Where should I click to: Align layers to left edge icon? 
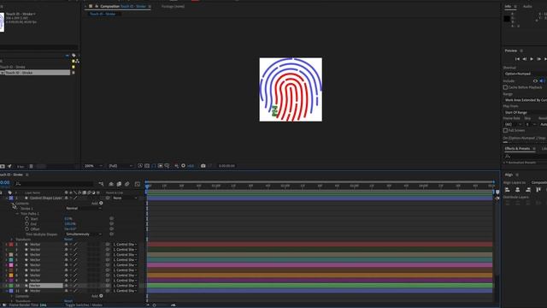pyautogui.click(x=507, y=190)
